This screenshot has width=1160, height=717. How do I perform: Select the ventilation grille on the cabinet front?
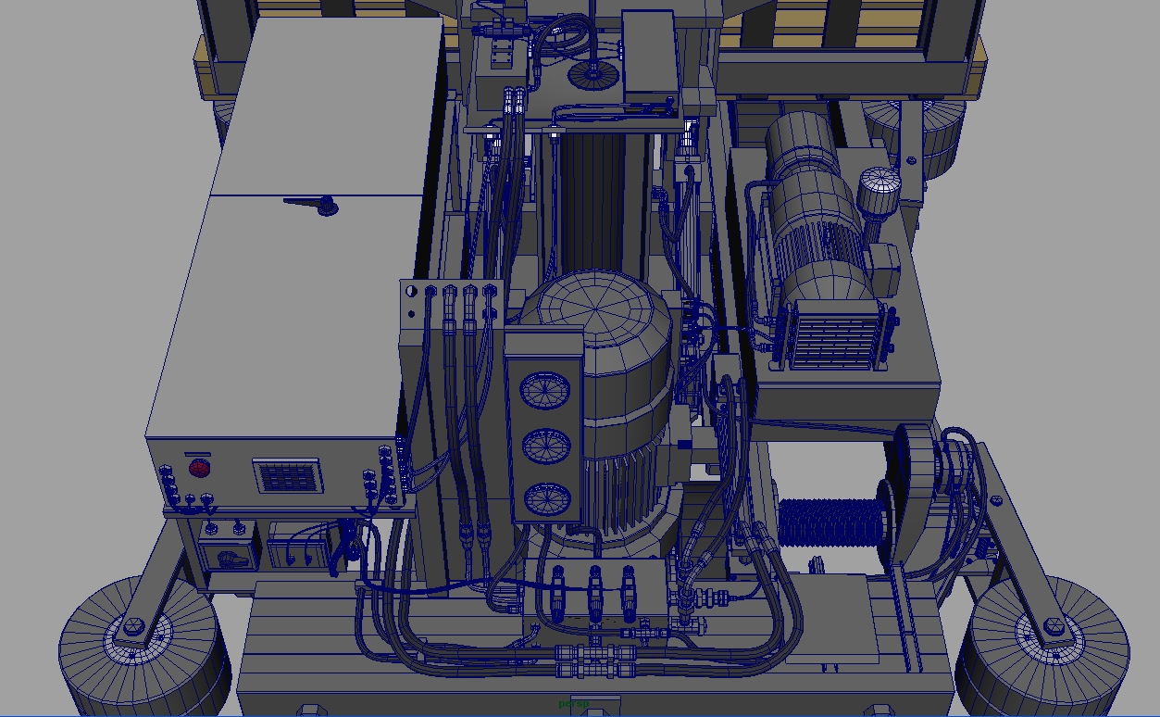(287, 477)
